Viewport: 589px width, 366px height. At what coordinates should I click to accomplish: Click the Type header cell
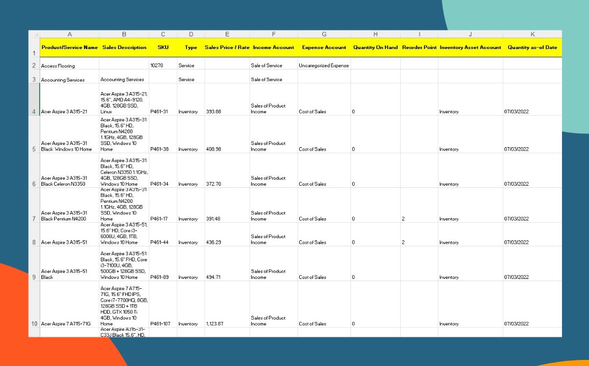pyautogui.click(x=191, y=47)
